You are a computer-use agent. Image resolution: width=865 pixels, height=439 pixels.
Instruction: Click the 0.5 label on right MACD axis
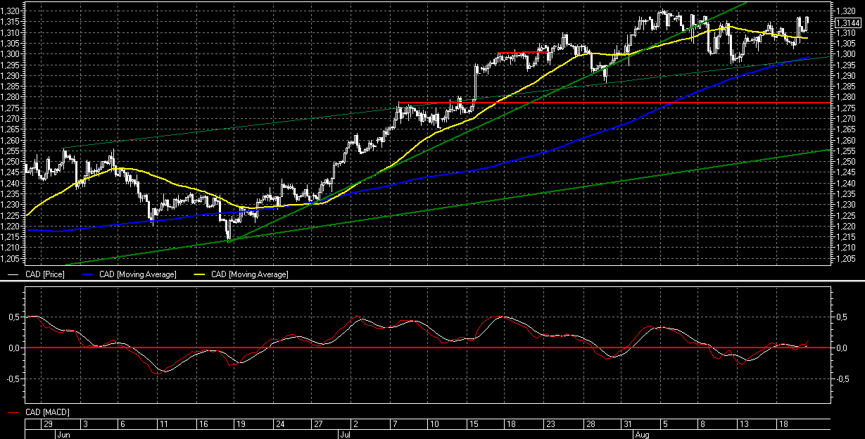[842, 317]
